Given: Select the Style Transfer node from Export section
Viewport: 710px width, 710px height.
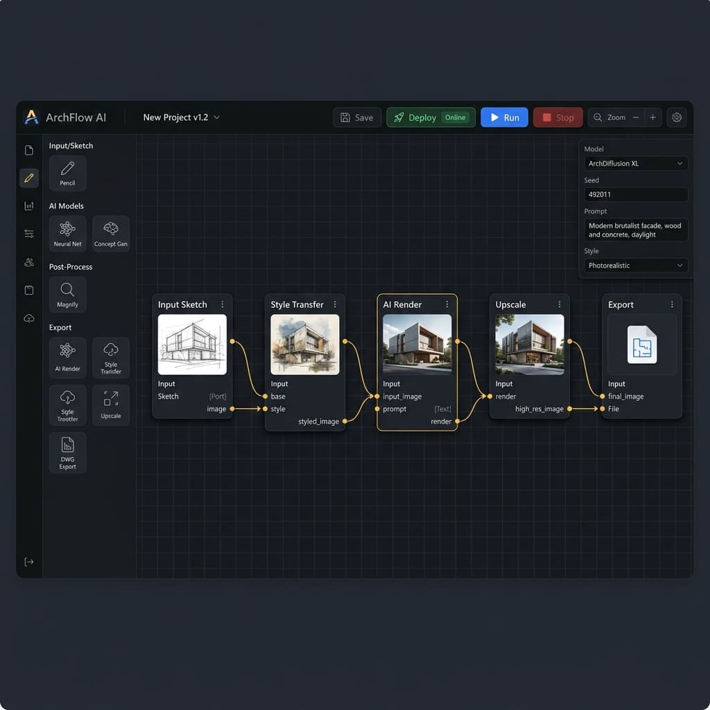Looking at the screenshot, I should click(x=111, y=357).
